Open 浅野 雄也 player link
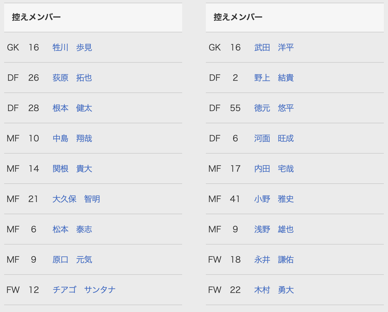388x312 pixels. click(274, 229)
